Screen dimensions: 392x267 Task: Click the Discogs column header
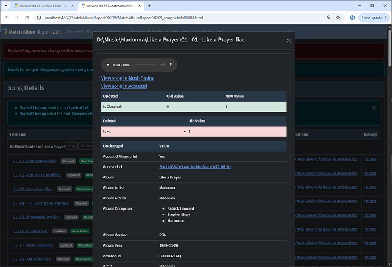(370, 135)
